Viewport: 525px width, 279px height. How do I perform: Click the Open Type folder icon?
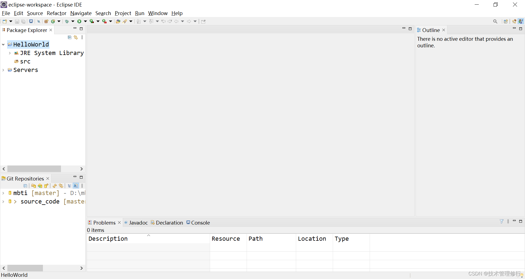click(x=118, y=21)
